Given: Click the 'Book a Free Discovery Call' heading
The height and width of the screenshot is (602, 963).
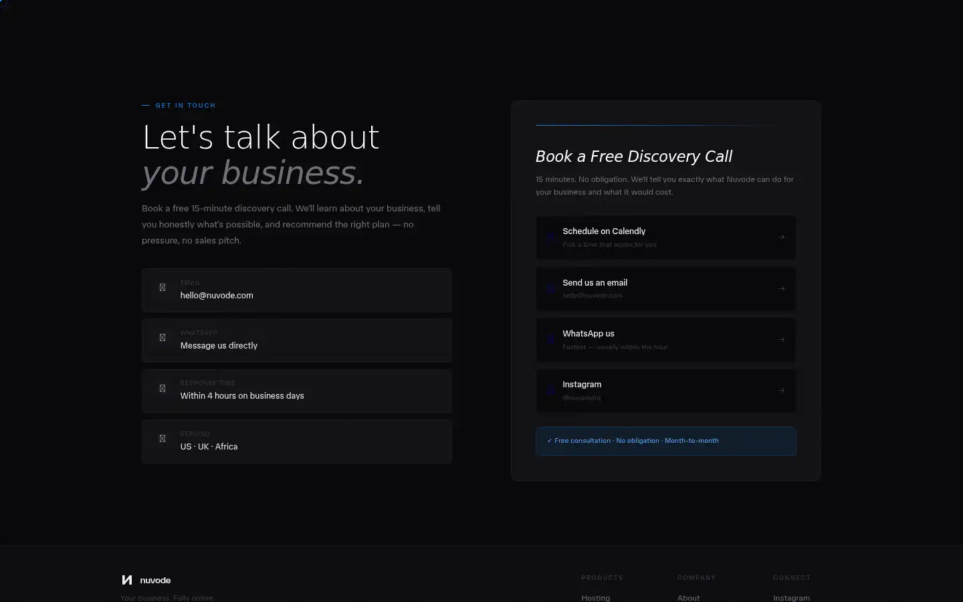Looking at the screenshot, I should coord(634,157).
